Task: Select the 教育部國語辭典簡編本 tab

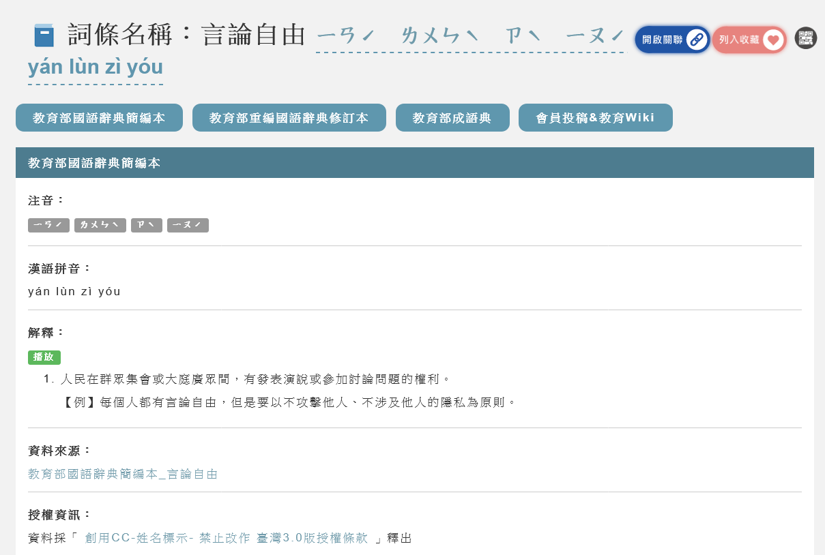Action: [99, 117]
